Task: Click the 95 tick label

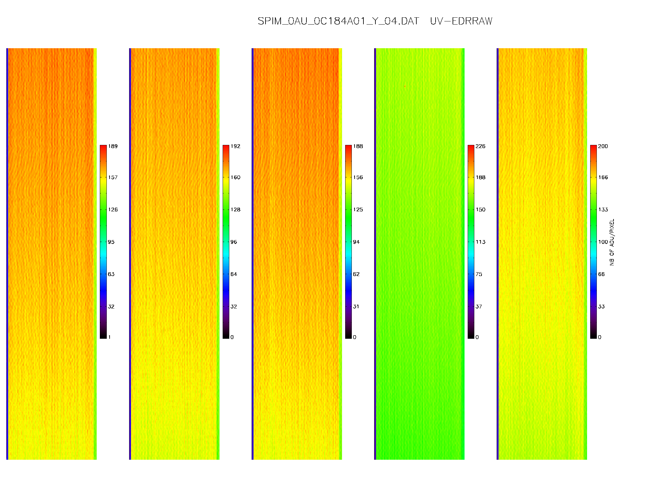Action: coord(111,242)
